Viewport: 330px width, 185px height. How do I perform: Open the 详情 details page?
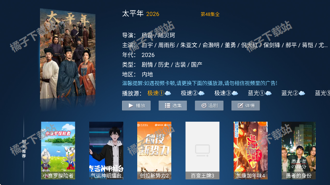tap(246, 106)
